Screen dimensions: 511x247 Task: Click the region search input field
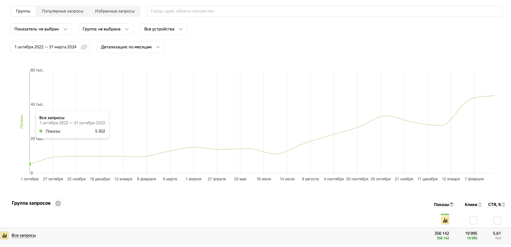324,11
